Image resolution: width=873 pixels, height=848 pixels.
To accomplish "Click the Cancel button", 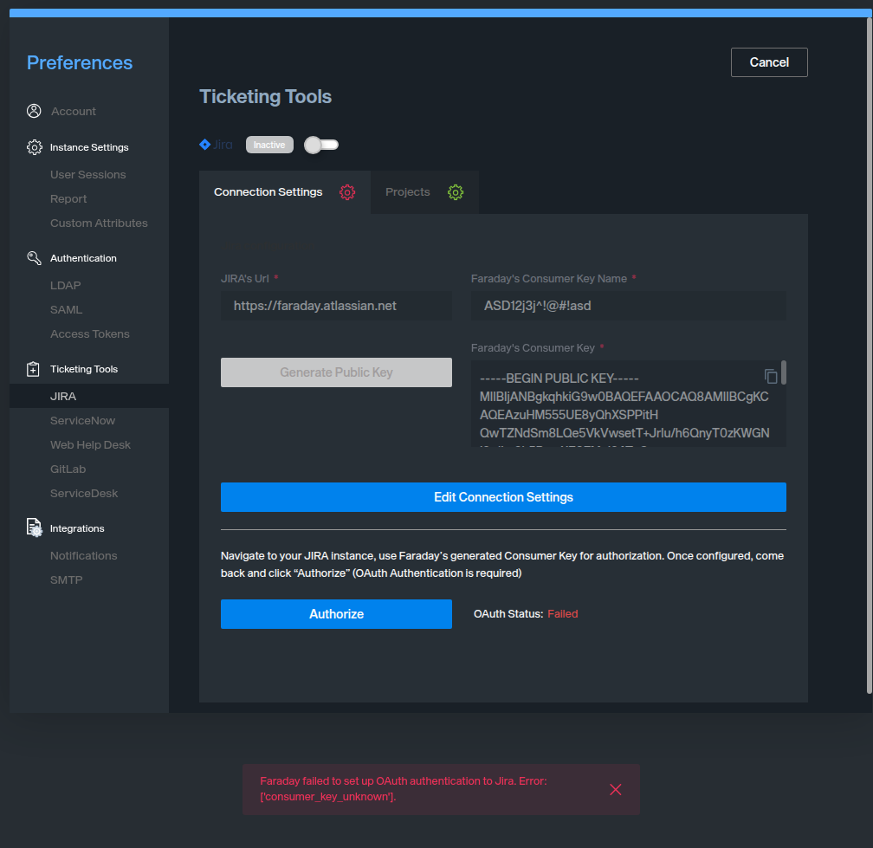I will (769, 62).
